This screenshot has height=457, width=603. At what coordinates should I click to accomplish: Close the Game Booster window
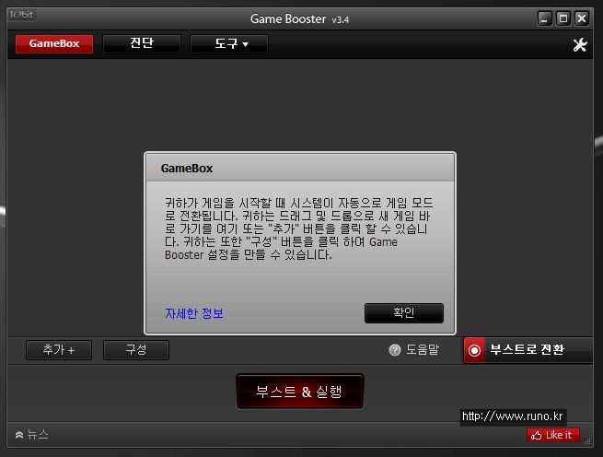[x=582, y=18]
